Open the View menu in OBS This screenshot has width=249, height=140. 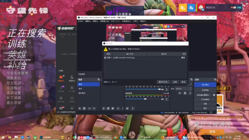click(95, 21)
